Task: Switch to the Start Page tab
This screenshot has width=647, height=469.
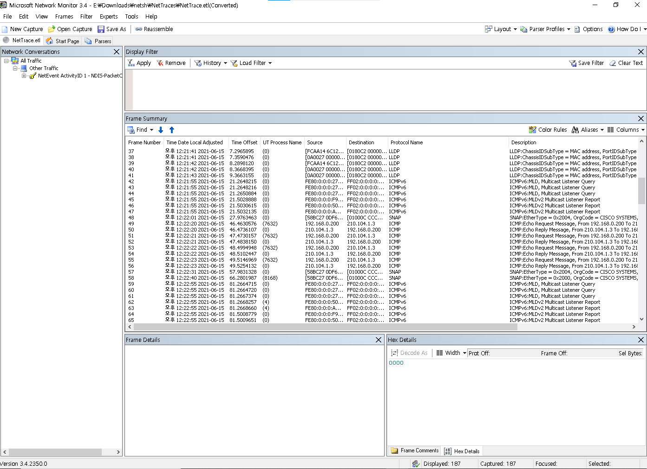Action: [63, 41]
